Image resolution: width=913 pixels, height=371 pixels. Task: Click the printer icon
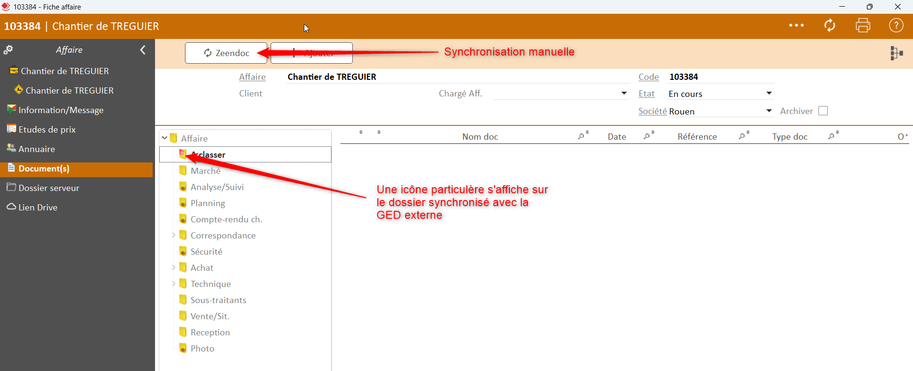click(863, 26)
